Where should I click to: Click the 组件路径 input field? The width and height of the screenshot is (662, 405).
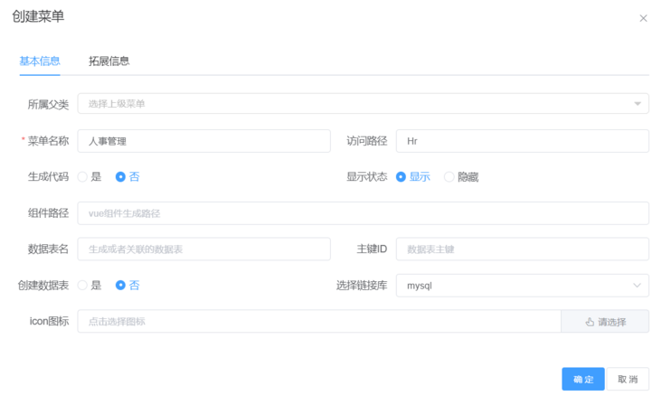tap(363, 213)
